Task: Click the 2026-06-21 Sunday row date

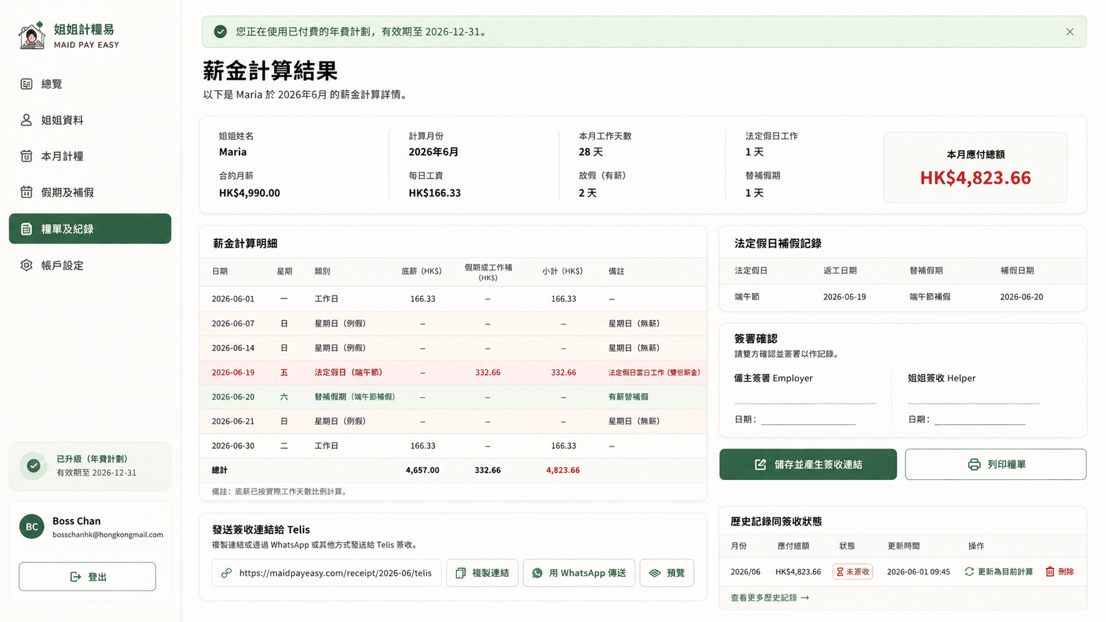Action: 233,422
